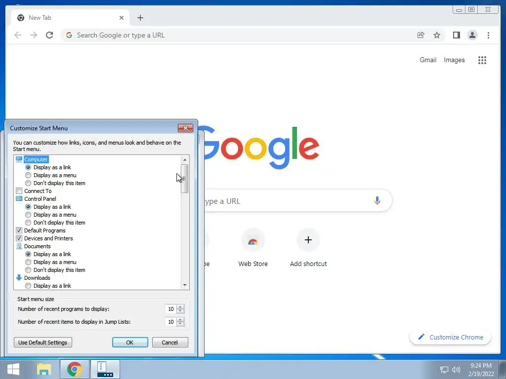This screenshot has height=379, width=506.
Task: Select Computer item in list
Action: pyautogui.click(x=36, y=159)
